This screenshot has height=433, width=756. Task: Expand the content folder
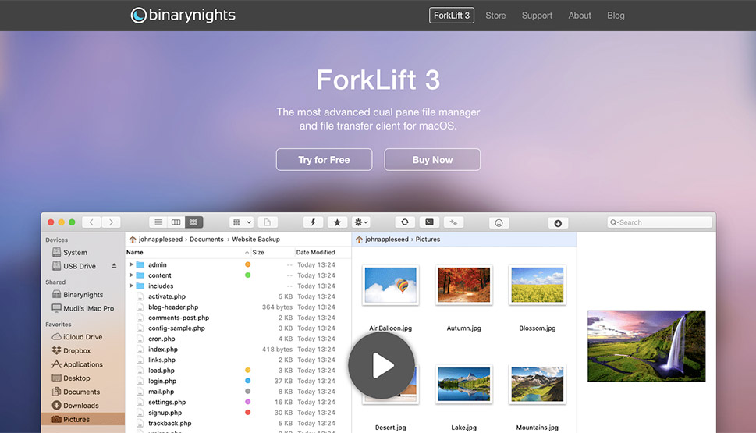131,275
